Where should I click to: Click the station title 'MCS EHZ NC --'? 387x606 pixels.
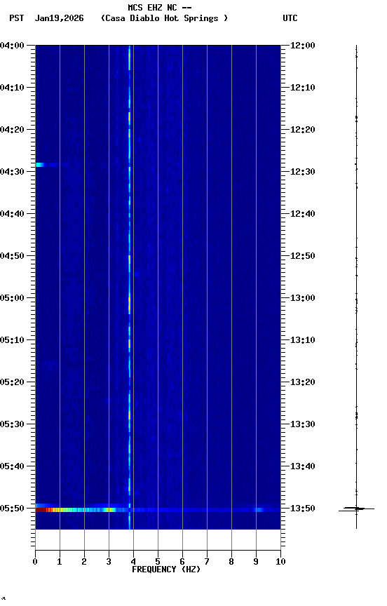click(160, 7)
